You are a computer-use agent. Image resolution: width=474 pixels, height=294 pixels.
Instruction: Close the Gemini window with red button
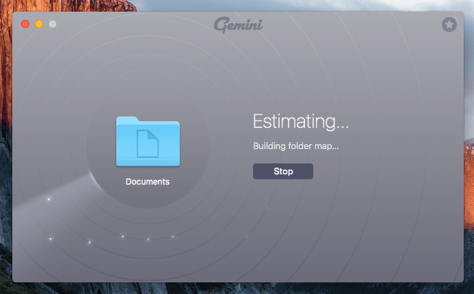pyautogui.click(x=25, y=24)
